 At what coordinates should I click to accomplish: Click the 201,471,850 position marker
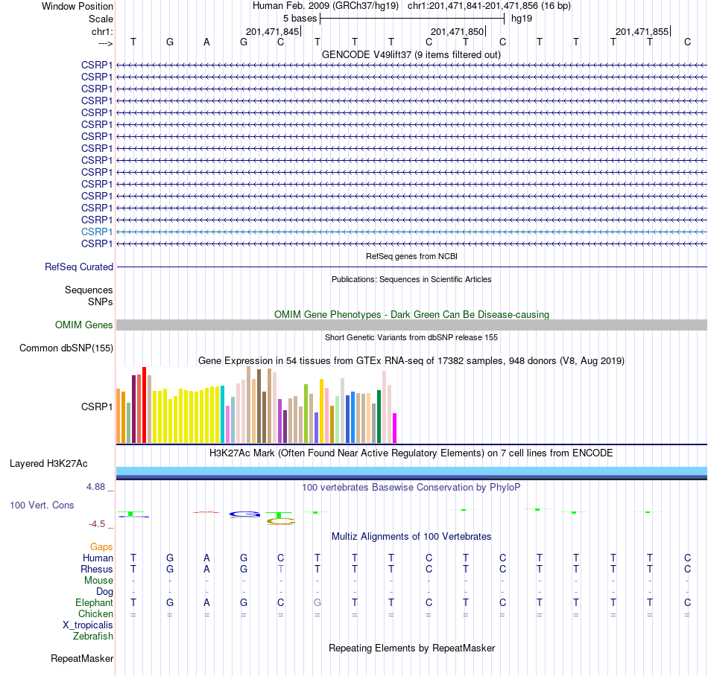tap(458, 31)
